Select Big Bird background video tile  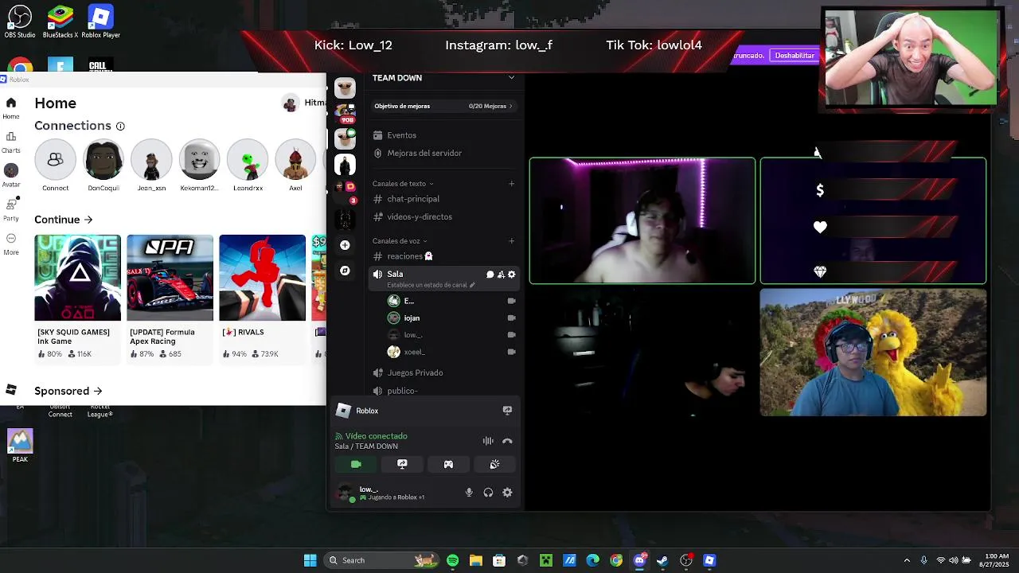tap(873, 353)
